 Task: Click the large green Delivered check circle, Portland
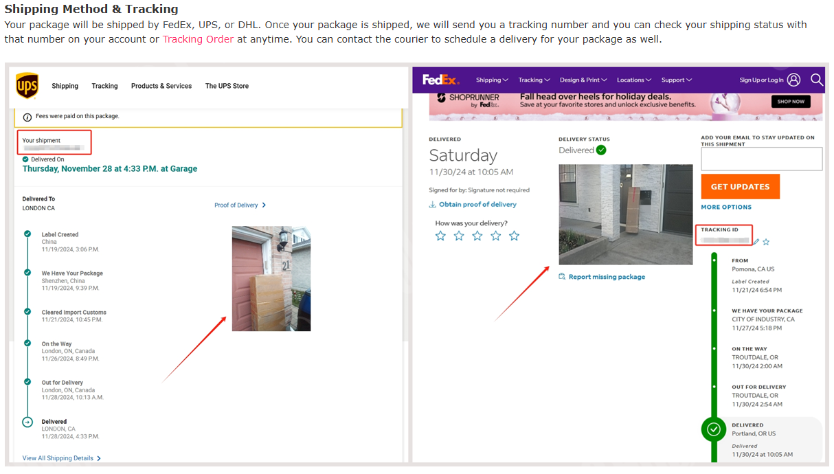pos(714,429)
